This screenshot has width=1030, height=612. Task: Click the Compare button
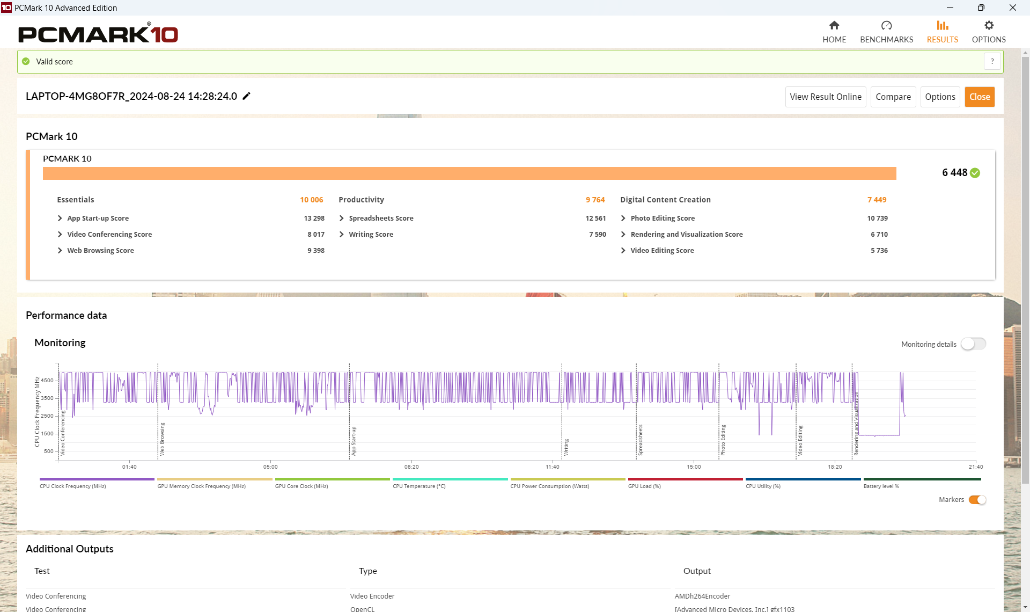tap(893, 97)
